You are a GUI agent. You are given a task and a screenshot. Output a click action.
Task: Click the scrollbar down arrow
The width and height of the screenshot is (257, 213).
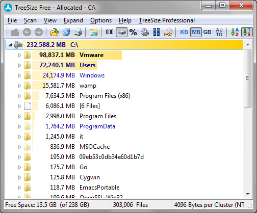[248, 194]
